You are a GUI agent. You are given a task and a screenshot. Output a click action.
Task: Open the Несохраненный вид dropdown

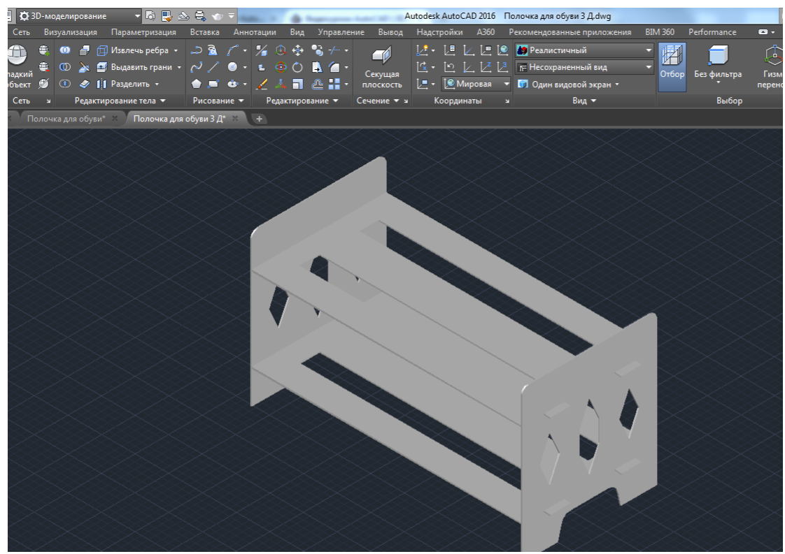(x=584, y=67)
